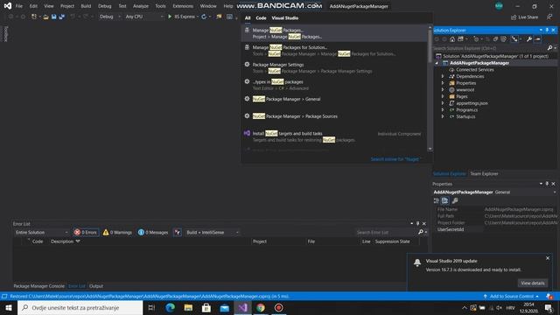Open the File menu
The width and height of the screenshot is (560, 315).
(19, 6)
